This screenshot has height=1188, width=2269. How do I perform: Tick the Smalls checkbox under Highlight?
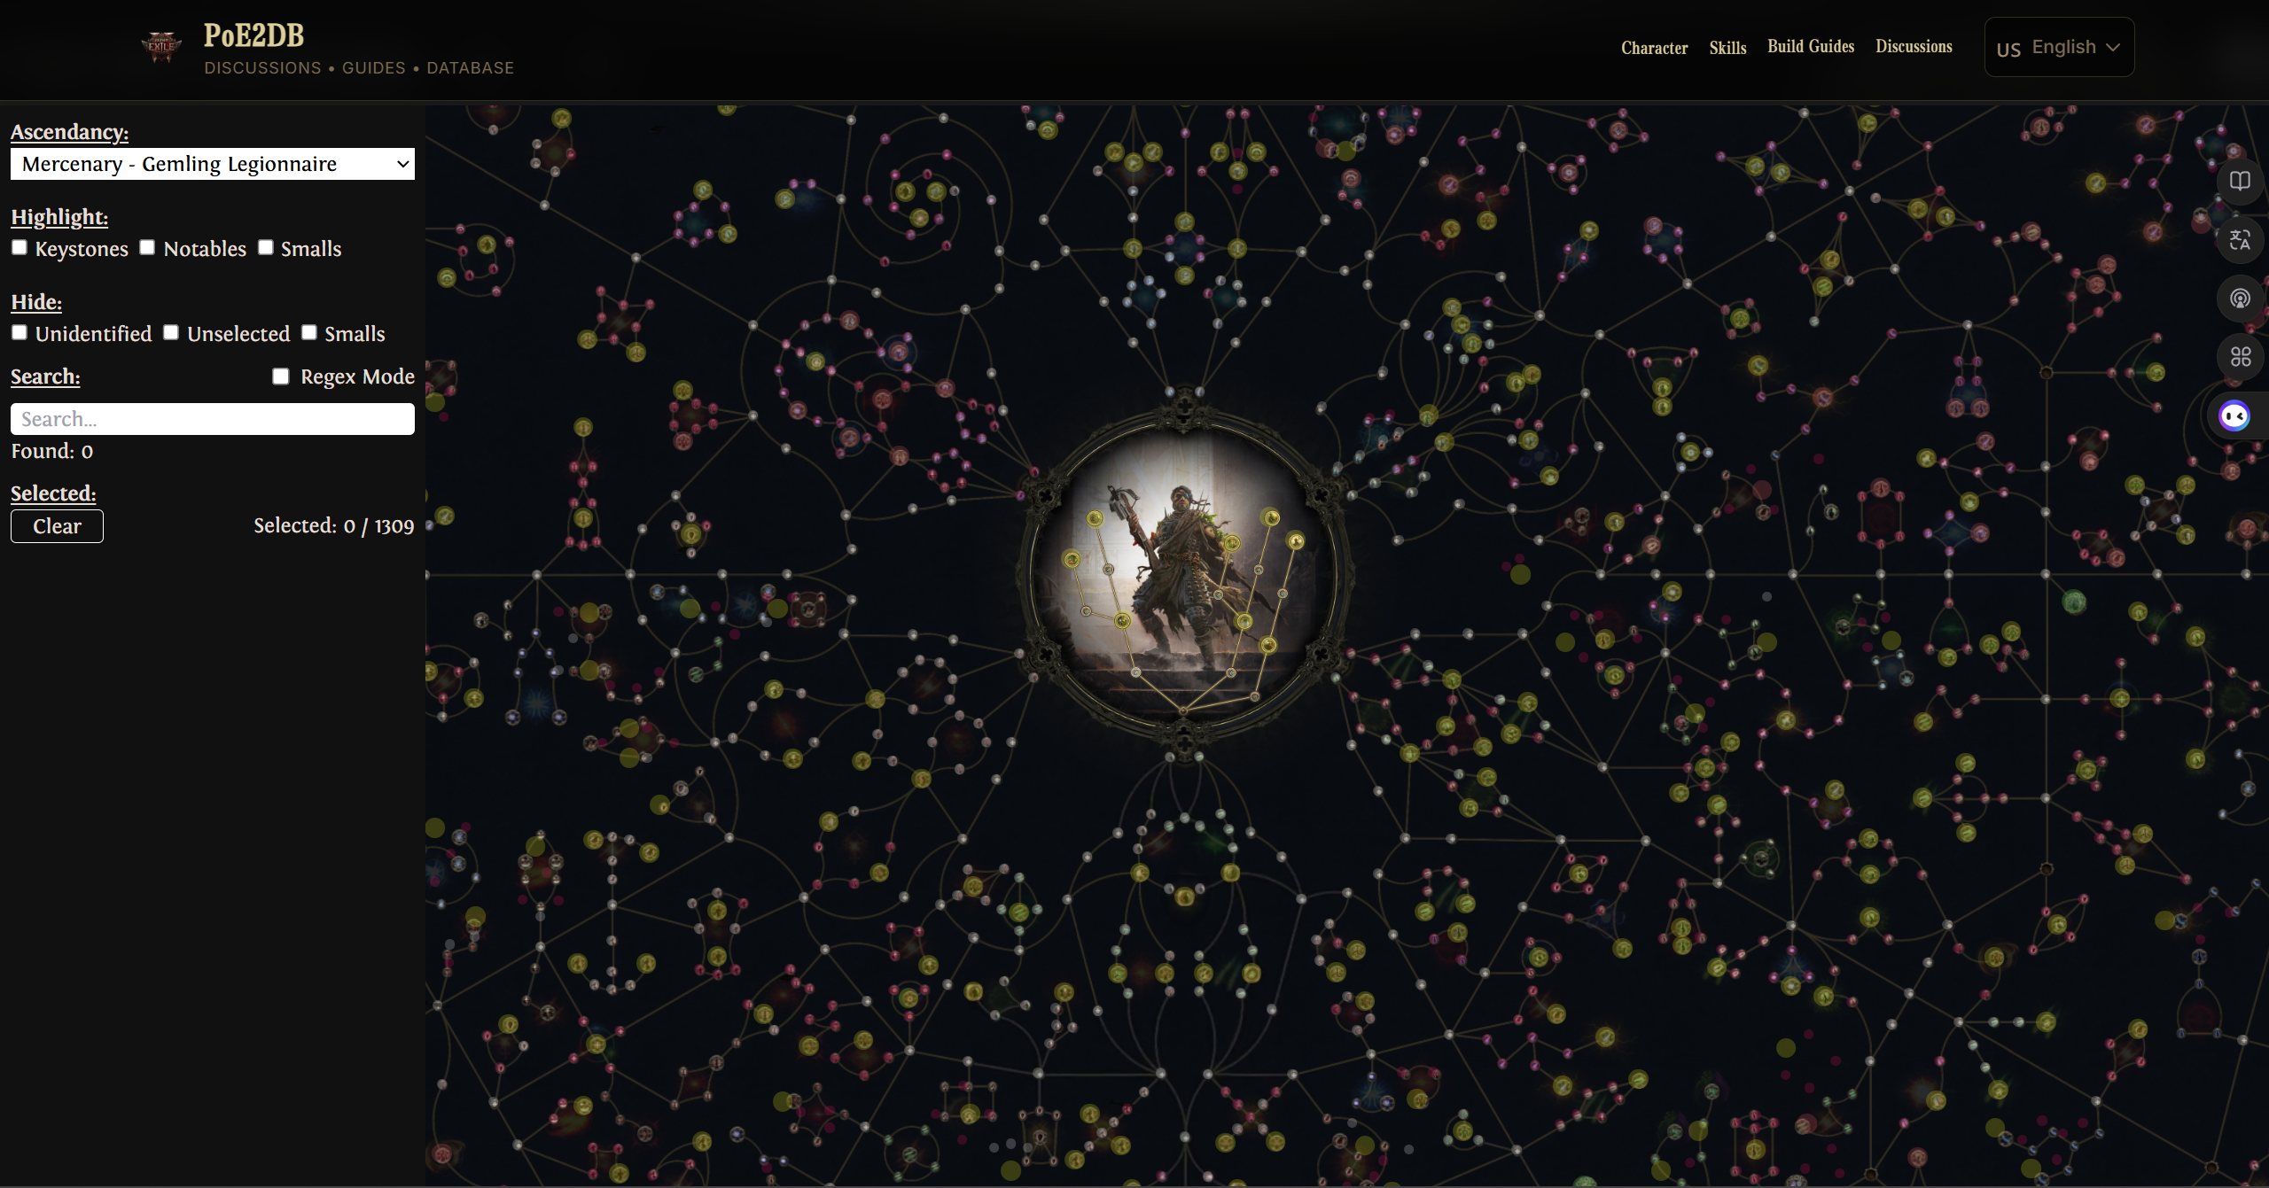[266, 248]
